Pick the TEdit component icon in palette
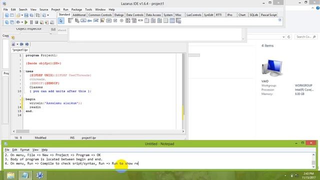The image size is (320, 180). [96, 20]
